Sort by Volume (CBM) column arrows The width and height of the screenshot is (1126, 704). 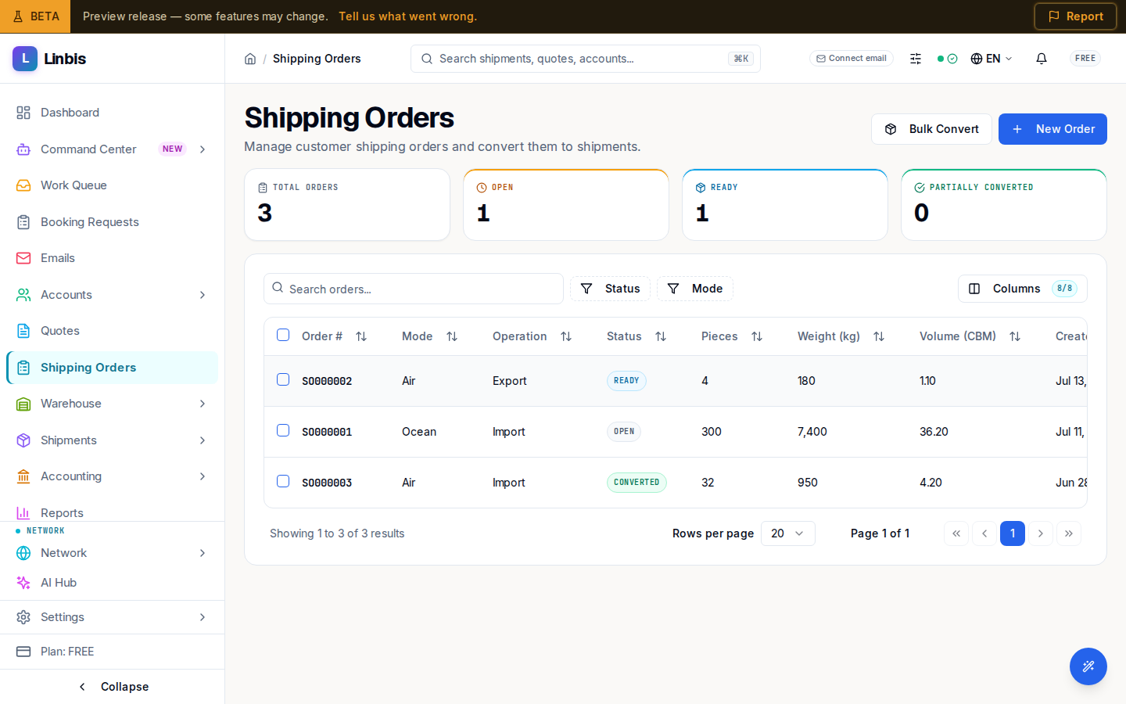click(x=1015, y=336)
